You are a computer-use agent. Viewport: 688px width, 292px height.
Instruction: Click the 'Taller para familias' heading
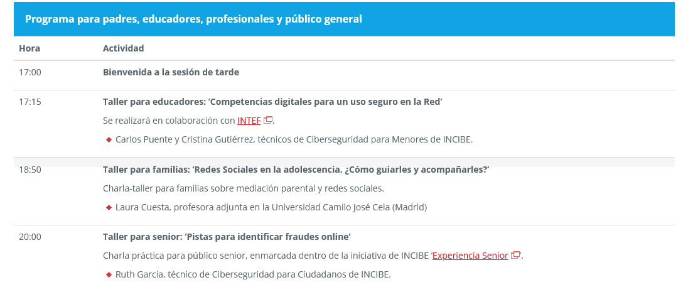(296, 170)
